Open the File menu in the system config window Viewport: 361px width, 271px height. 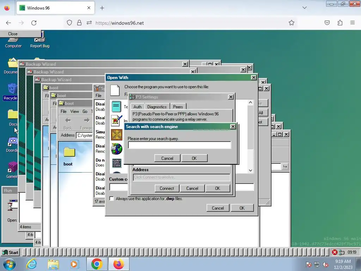[x=99, y=95]
